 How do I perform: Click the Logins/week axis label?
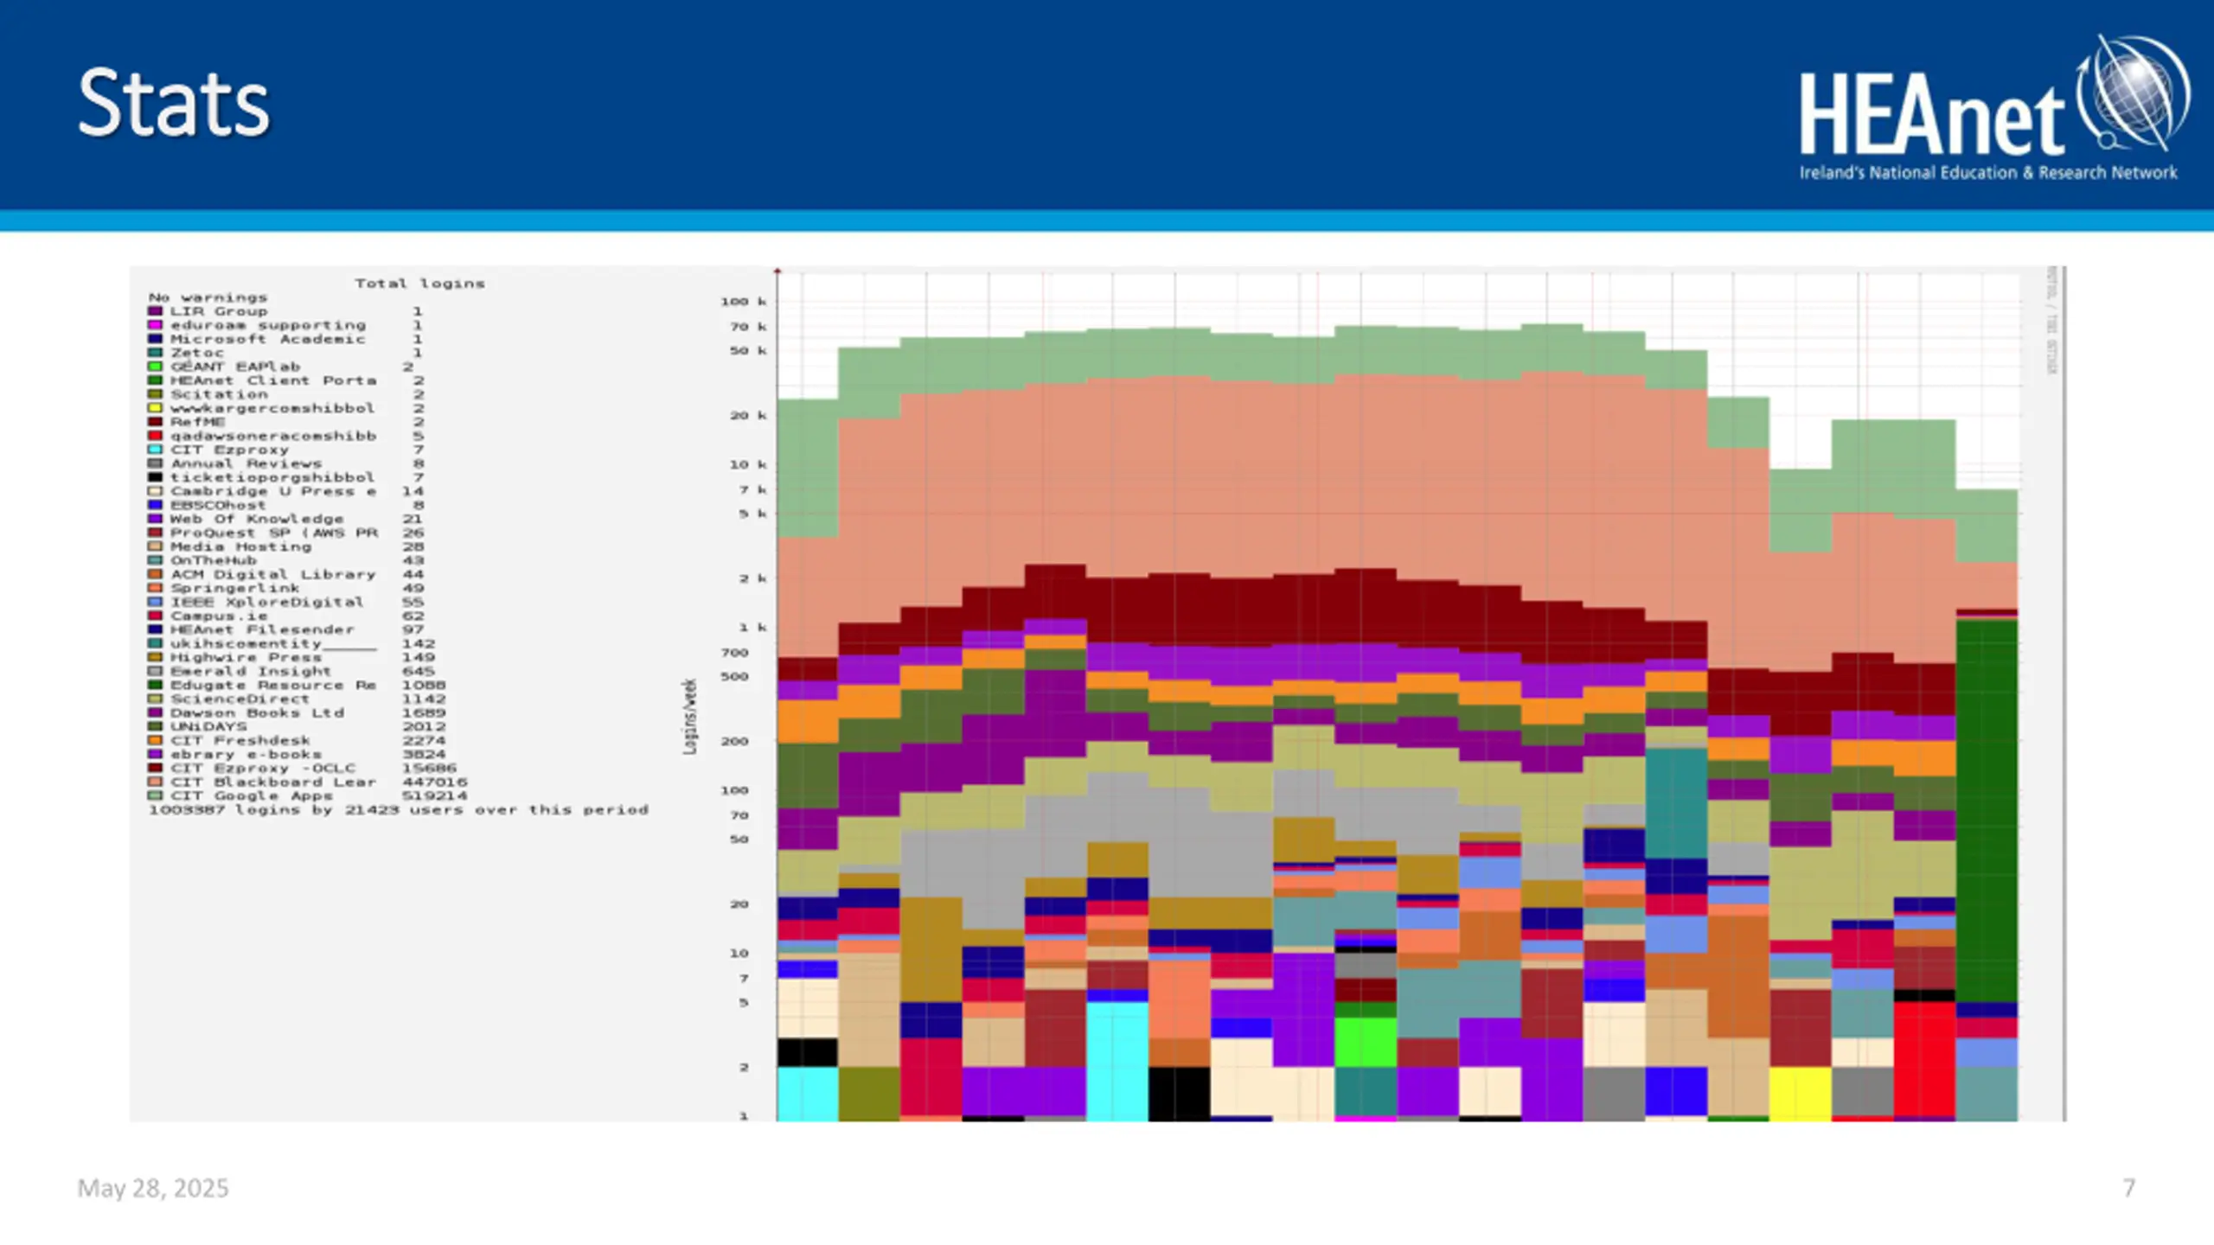[x=689, y=717]
